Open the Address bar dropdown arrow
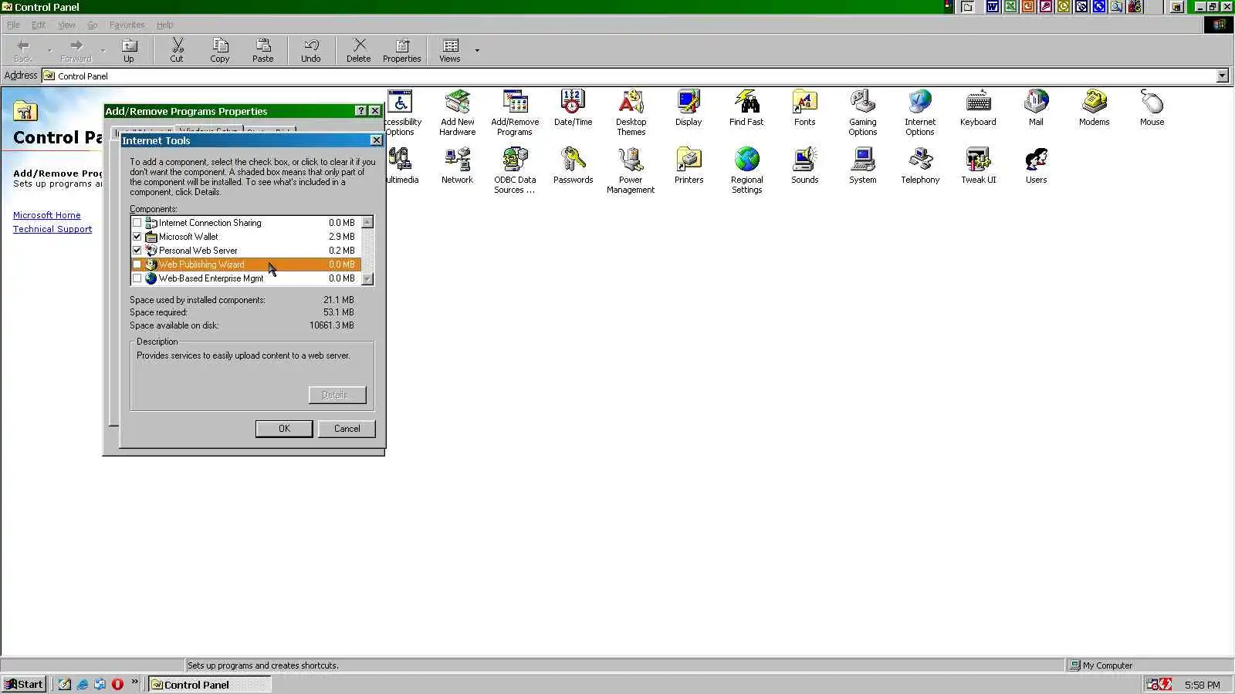 pos(1222,76)
